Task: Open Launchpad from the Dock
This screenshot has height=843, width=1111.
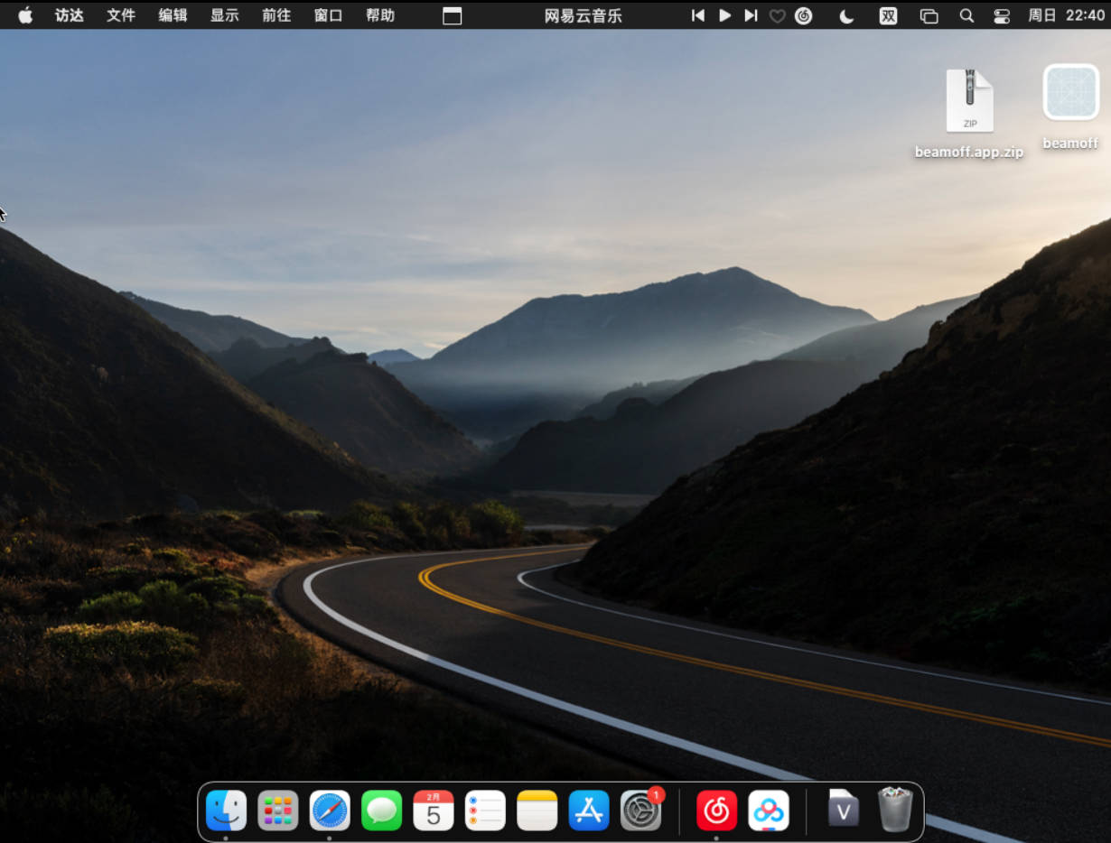Action: tap(278, 810)
